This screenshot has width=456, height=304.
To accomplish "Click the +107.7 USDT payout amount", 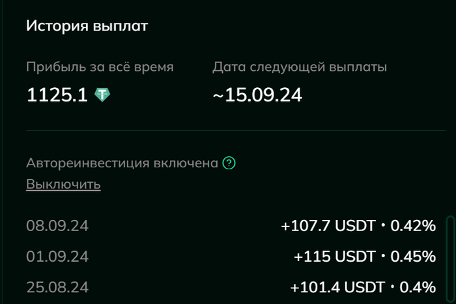I will tap(328, 226).
